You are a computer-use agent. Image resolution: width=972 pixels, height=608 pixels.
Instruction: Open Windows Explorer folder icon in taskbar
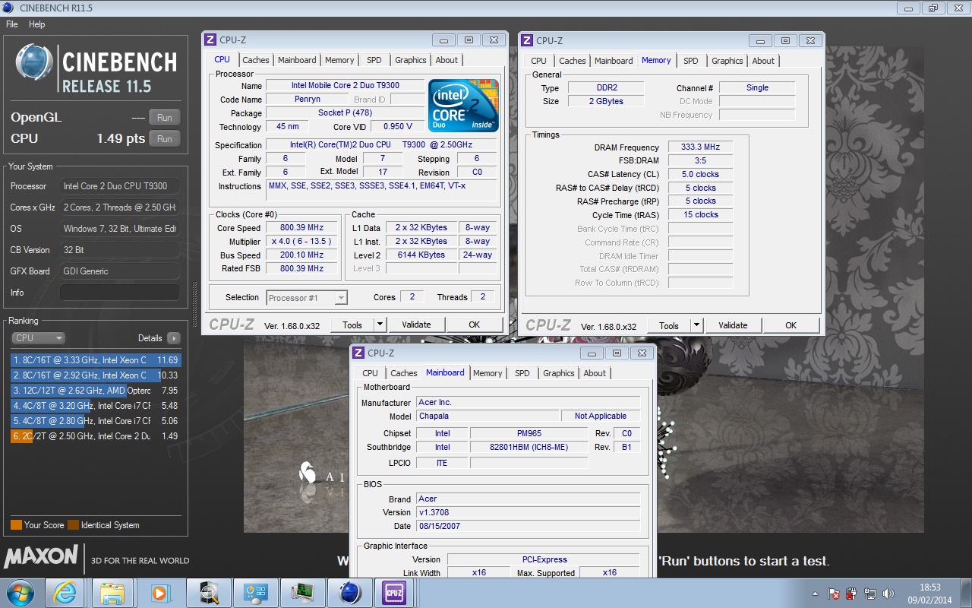[x=112, y=592]
